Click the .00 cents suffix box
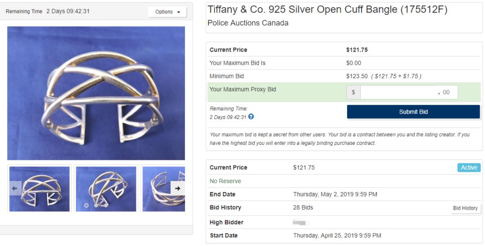 (x=446, y=92)
